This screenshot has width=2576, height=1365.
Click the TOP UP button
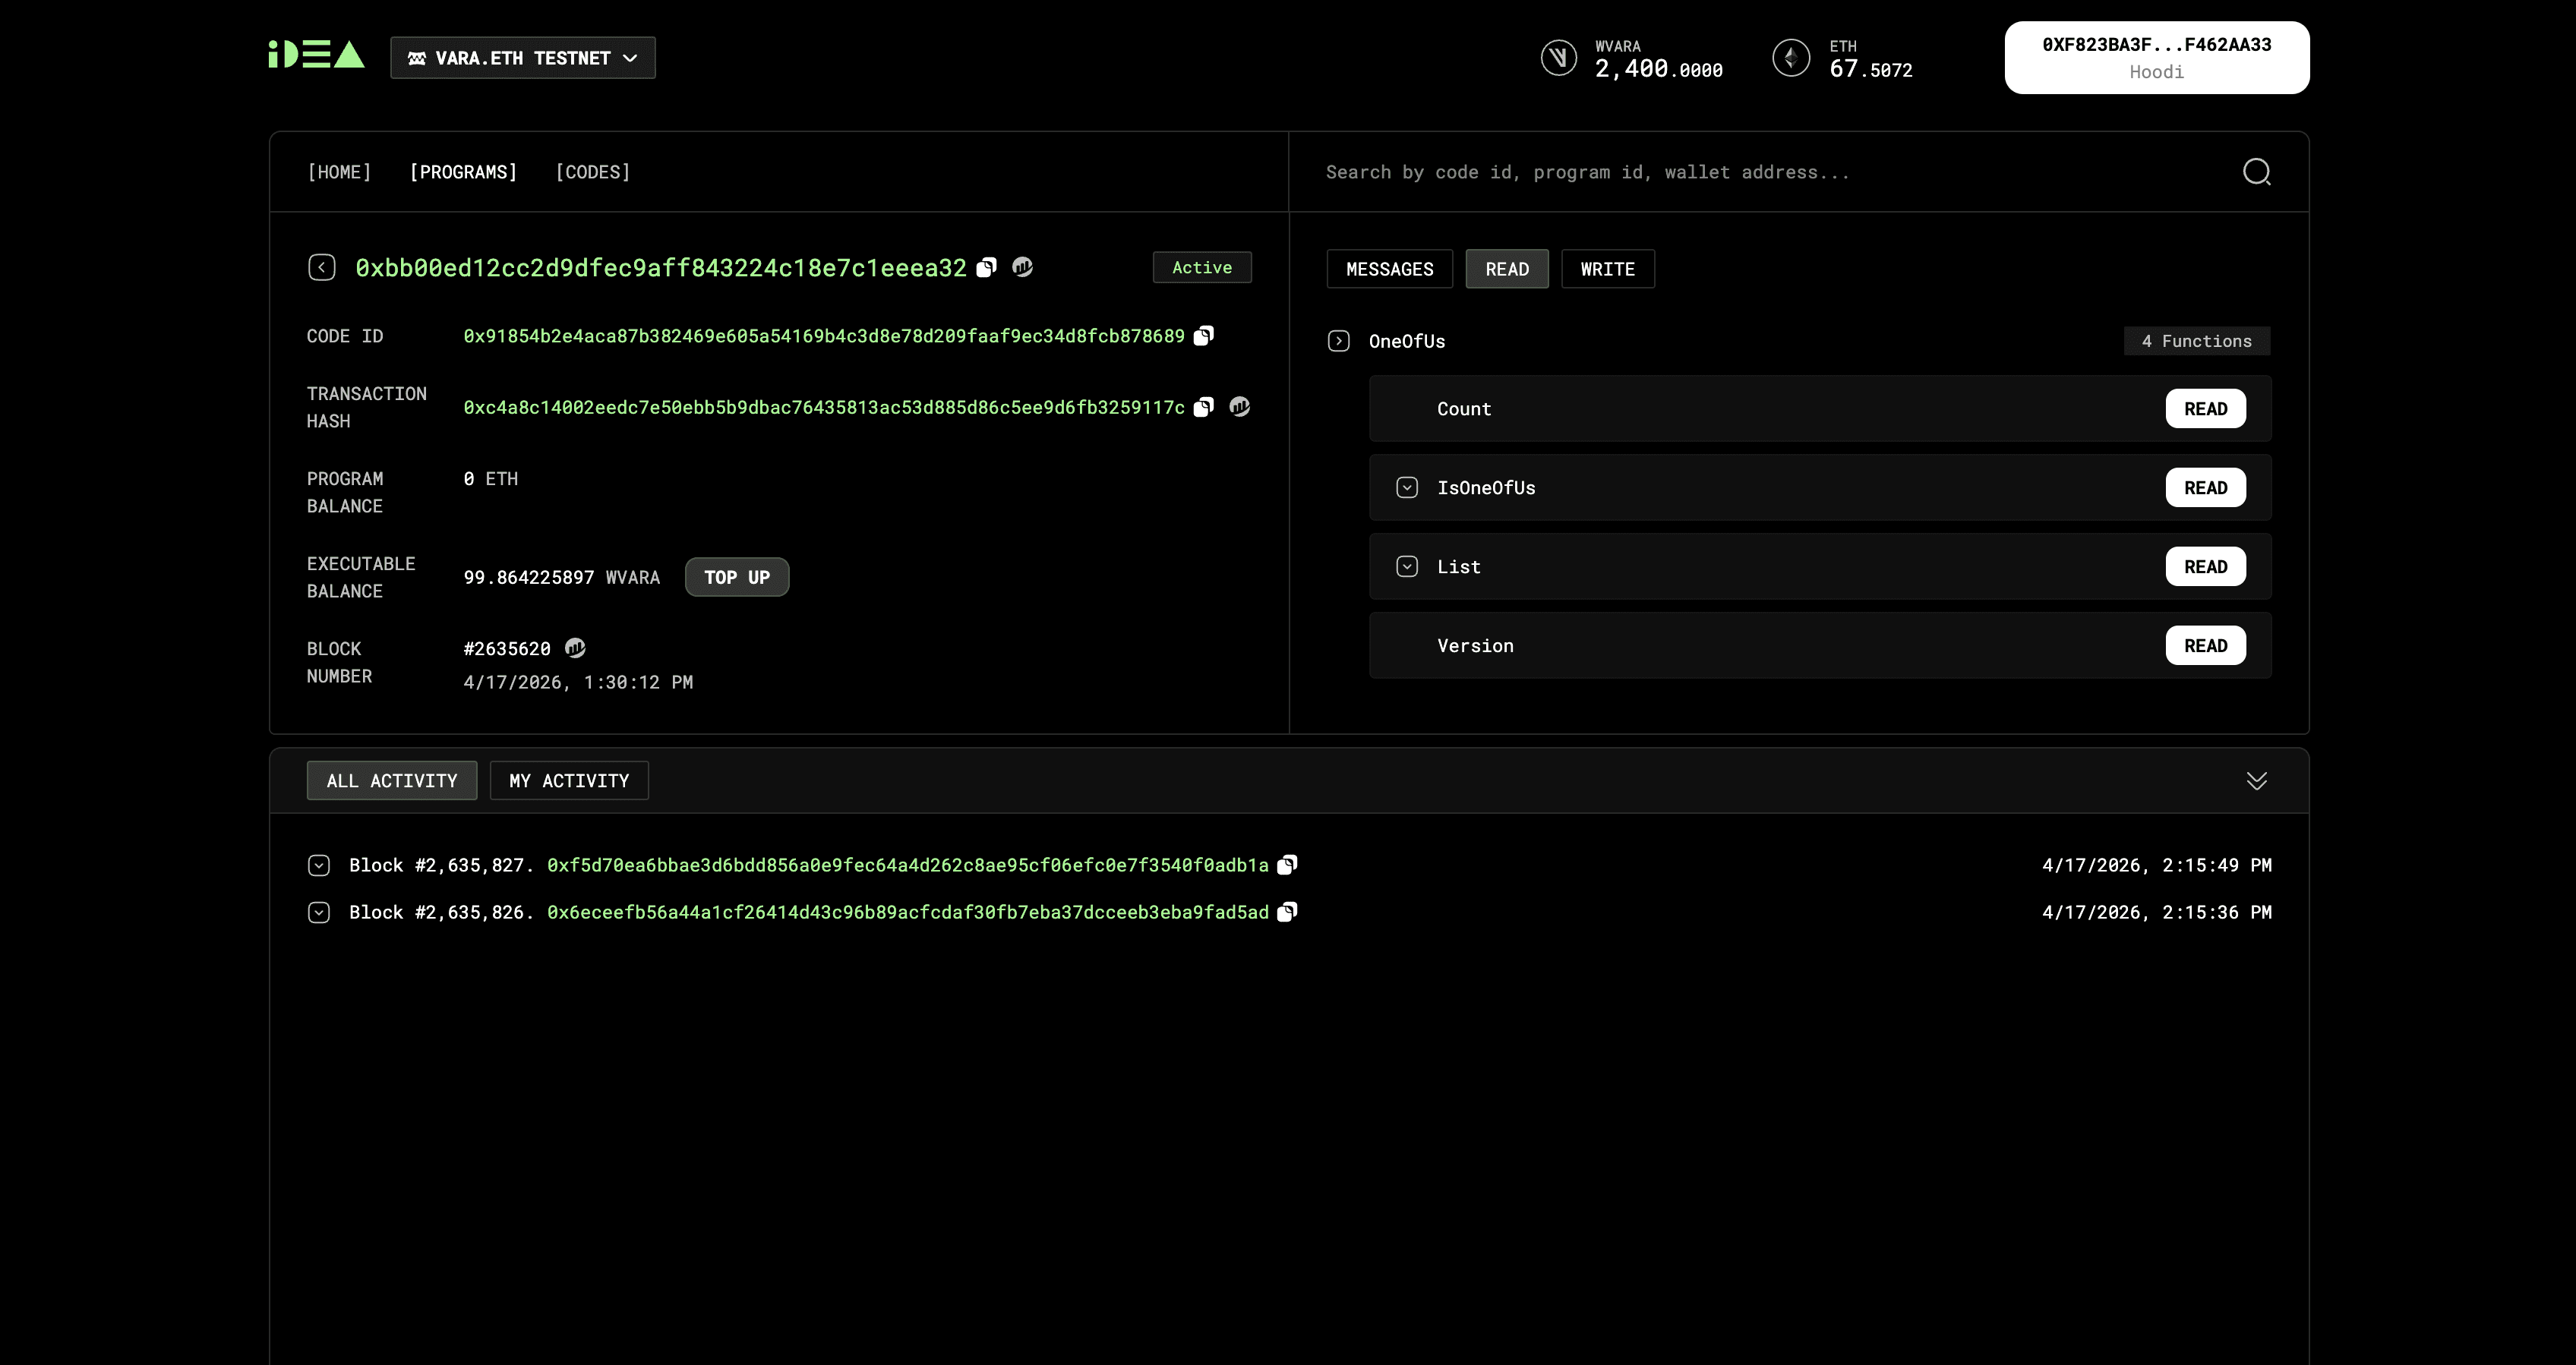click(737, 577)
